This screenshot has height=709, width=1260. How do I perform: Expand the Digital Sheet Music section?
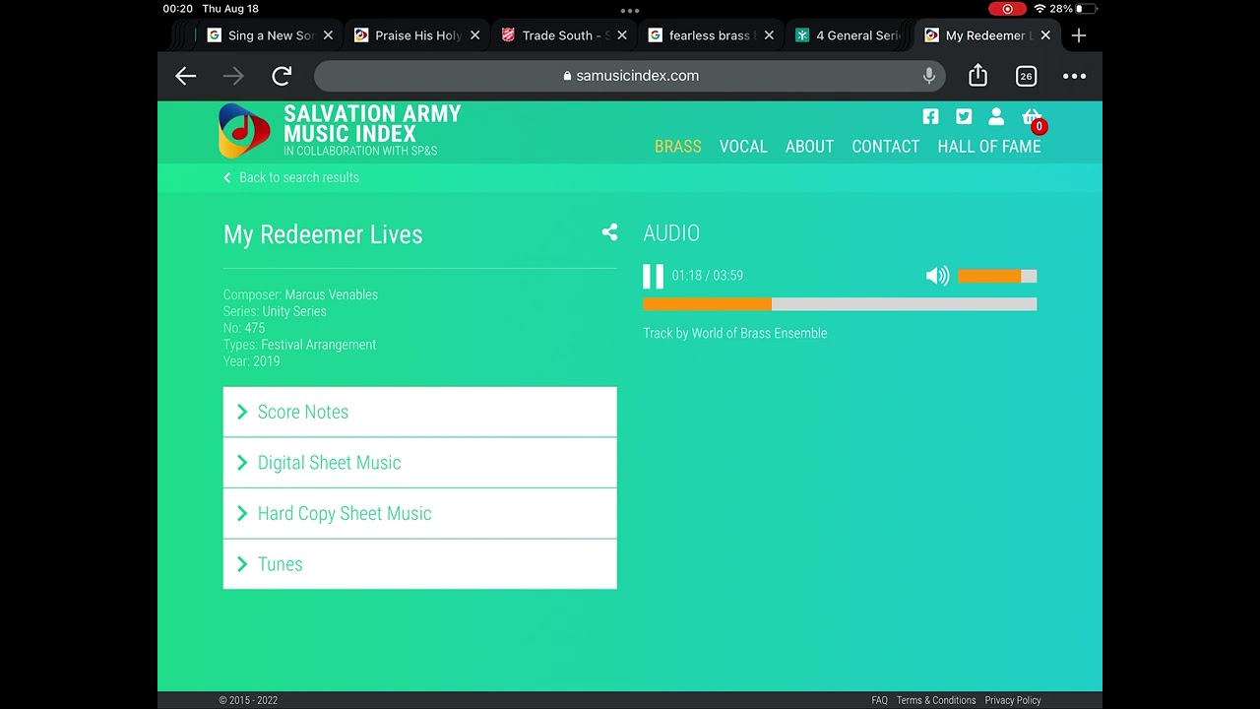[x=420, y=463]
